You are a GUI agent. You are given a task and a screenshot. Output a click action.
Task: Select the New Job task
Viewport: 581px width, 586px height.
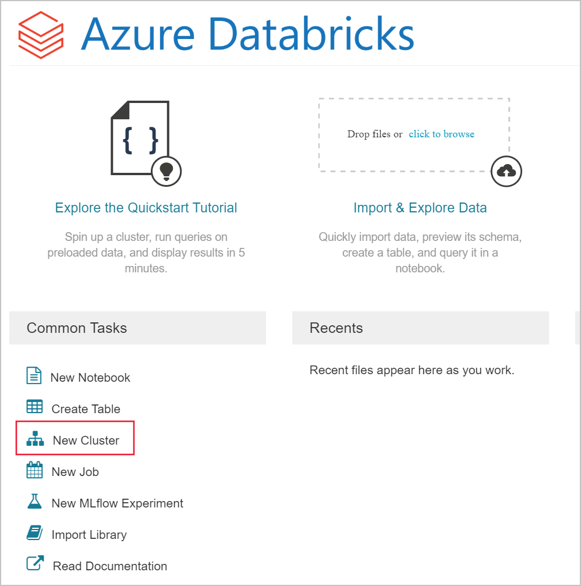click(x=75, y=472)
